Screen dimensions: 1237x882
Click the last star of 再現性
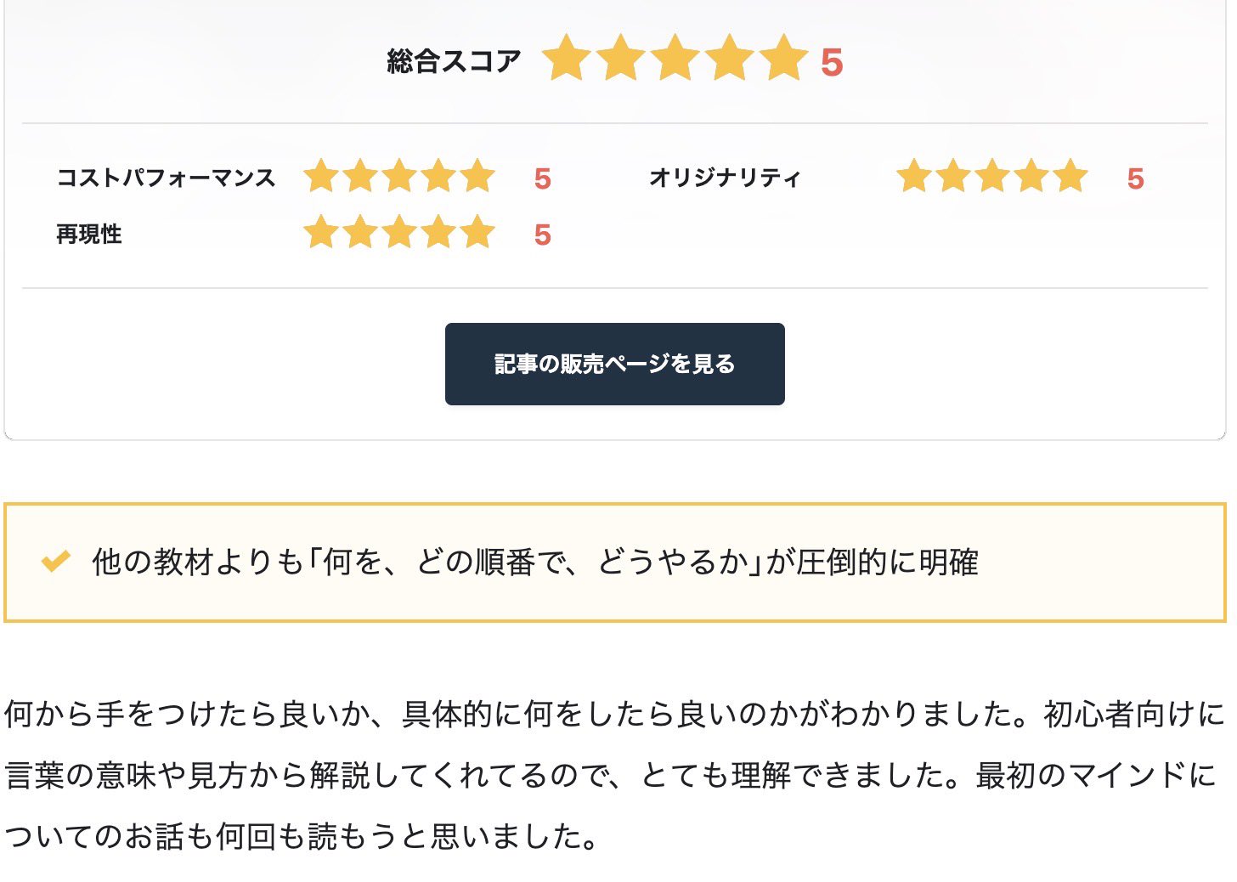pyautogui.click(x=477, y=232)
